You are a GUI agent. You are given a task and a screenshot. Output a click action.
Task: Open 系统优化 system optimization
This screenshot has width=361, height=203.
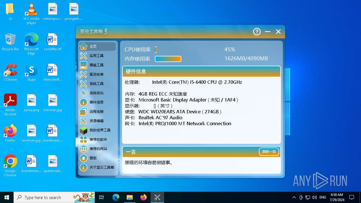coord(97,93)
